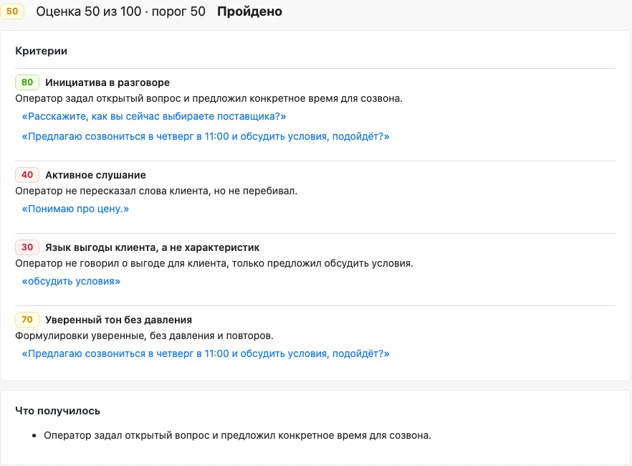The width and height of the screenshot is (632, 466).
Task: Click the text «Оценка 50 из 100 · порог 50»
Action: coord(120,11)
